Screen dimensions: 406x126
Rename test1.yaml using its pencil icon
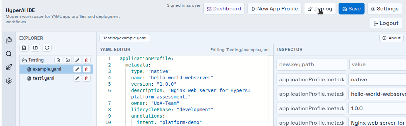[77, 78]
